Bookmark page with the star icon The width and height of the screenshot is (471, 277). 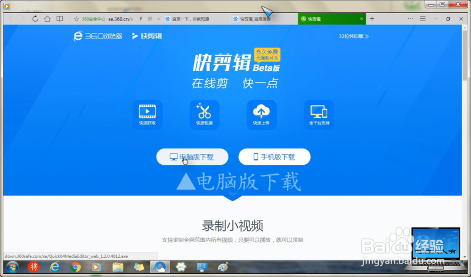76,19
